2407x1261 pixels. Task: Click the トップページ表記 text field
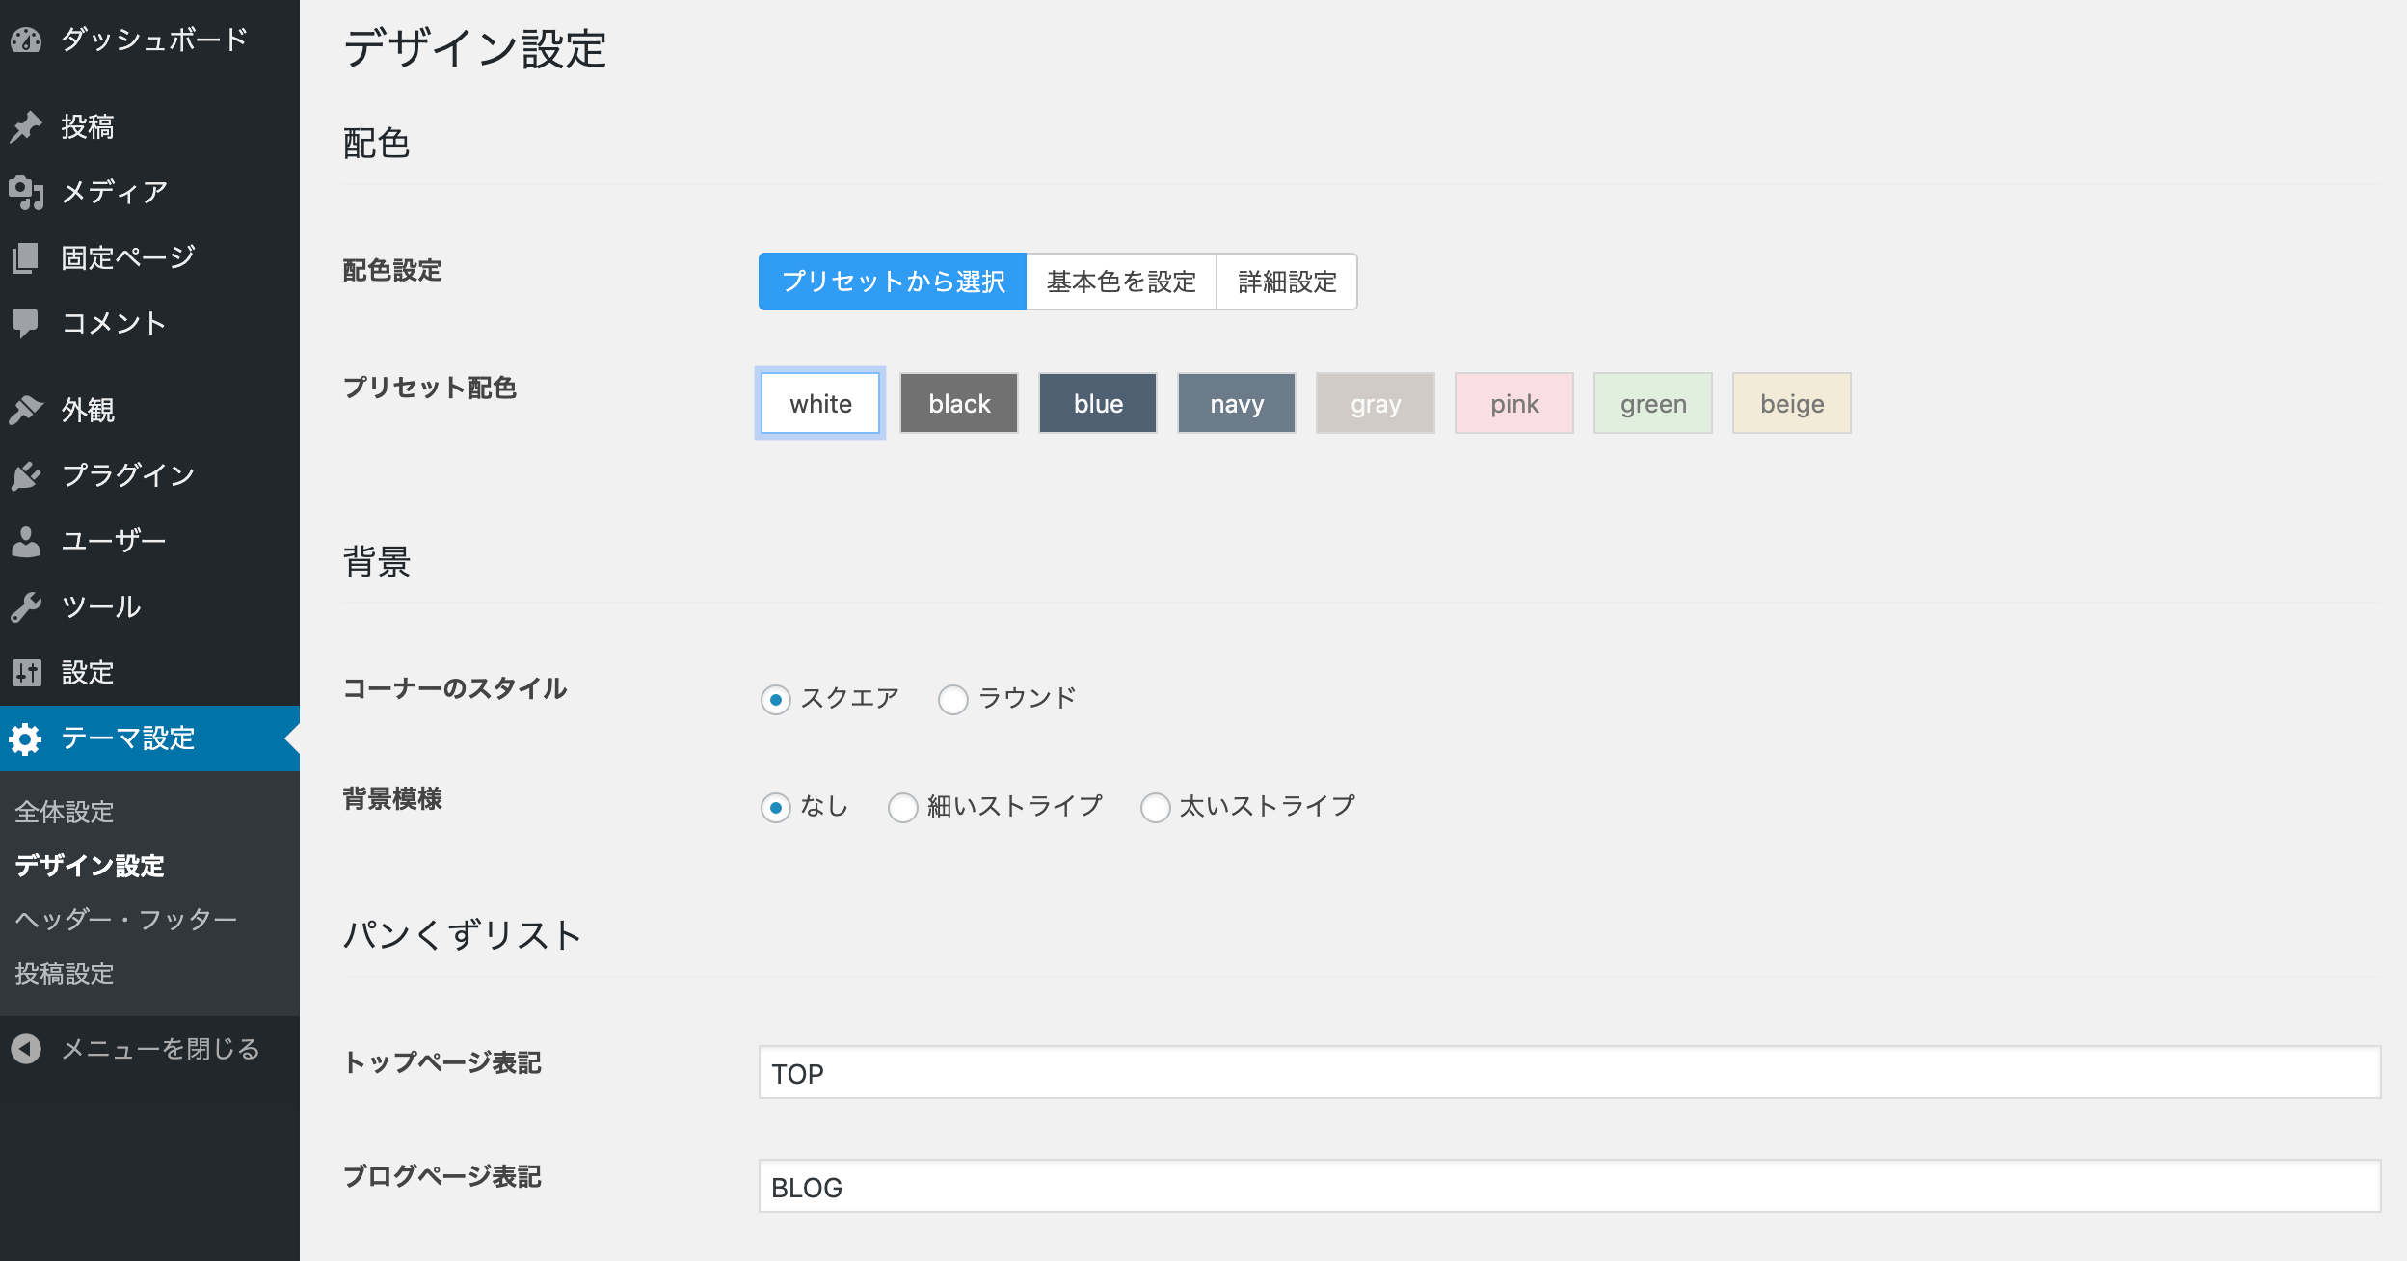coord(1569,1072)
